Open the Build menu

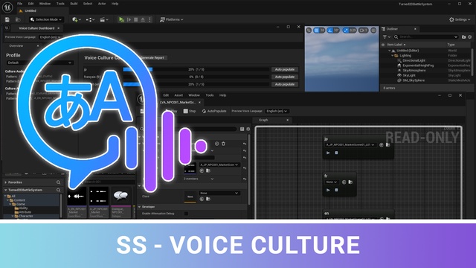[74, 4]
